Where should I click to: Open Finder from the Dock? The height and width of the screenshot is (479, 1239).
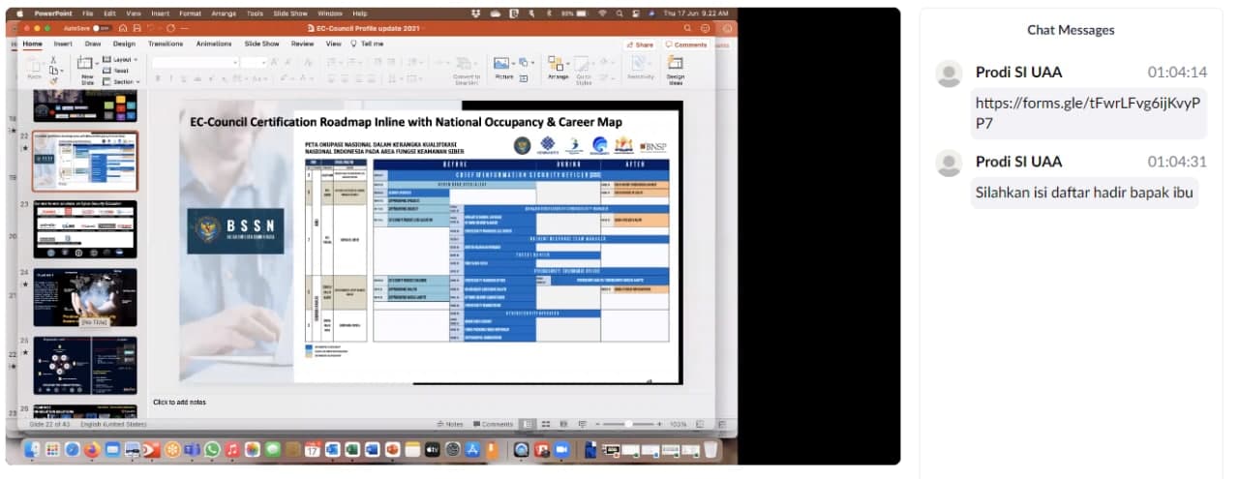click(x=32, y=450)
